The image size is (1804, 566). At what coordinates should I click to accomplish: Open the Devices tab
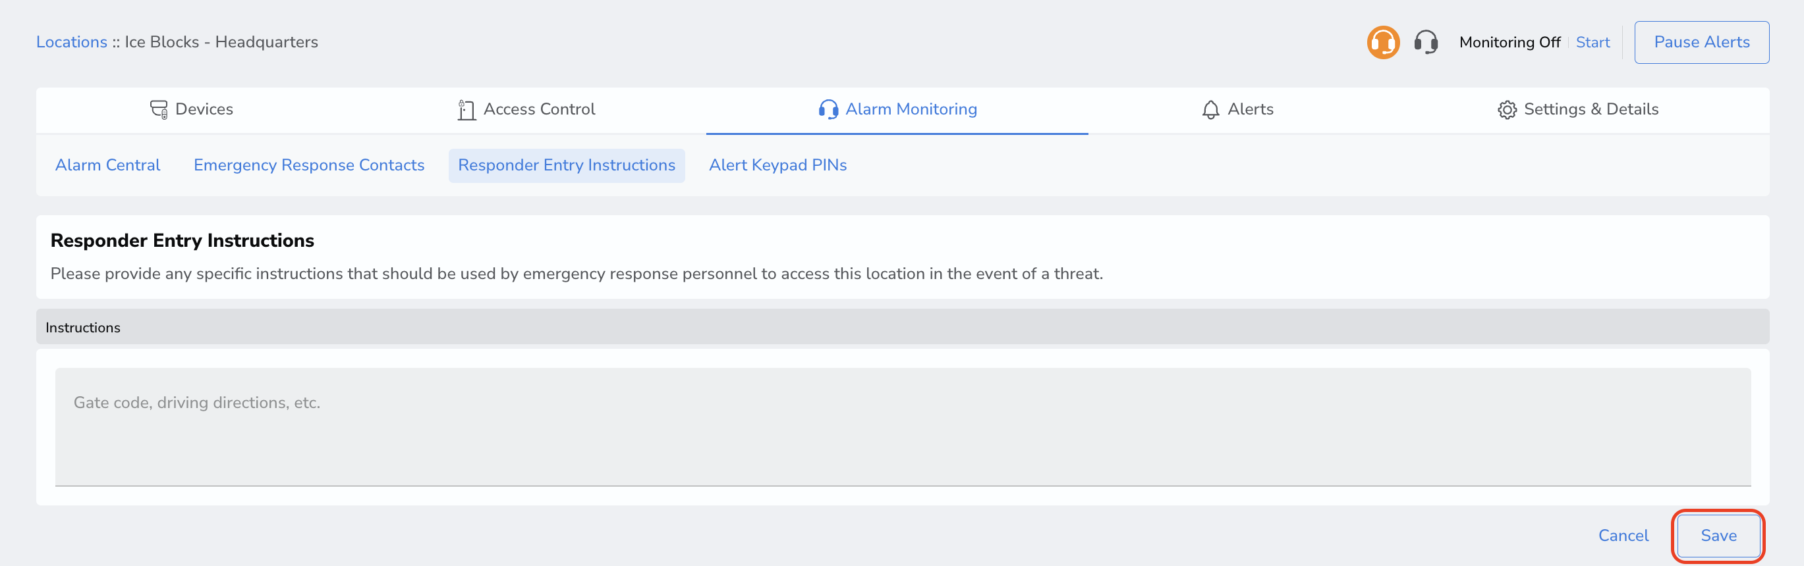click(191, 110)
